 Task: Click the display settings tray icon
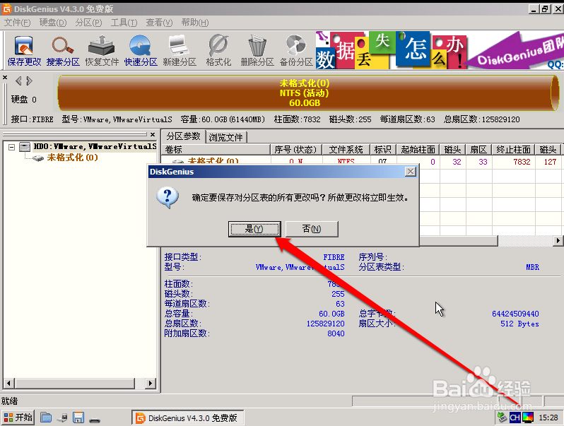(x=528, y=418)
